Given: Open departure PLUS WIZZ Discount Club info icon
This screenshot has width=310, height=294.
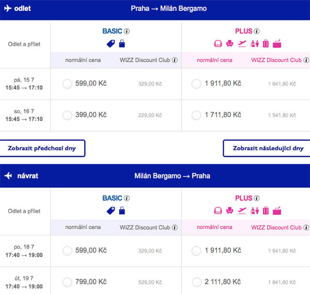Looking at the screenshot, I should click(x=306, y=60).
